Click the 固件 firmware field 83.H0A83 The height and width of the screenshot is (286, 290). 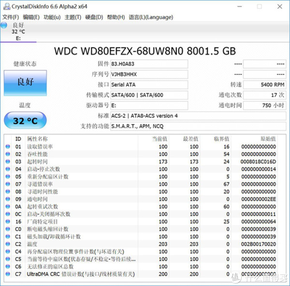[148, 64]
